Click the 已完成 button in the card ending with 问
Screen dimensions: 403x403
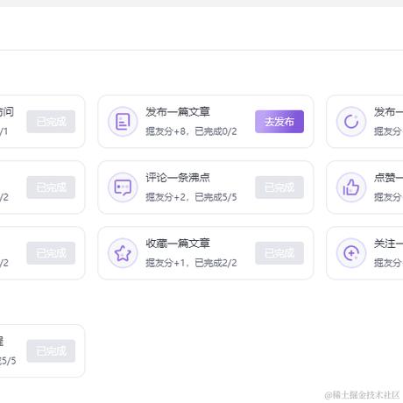tap(51, 122)
